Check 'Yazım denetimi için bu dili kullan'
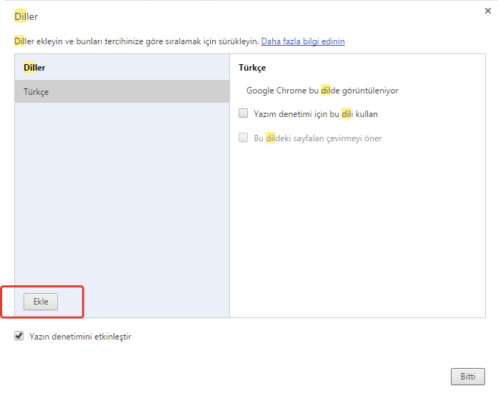The width and height of the screenshot is (498, 393). coord(243,113)
